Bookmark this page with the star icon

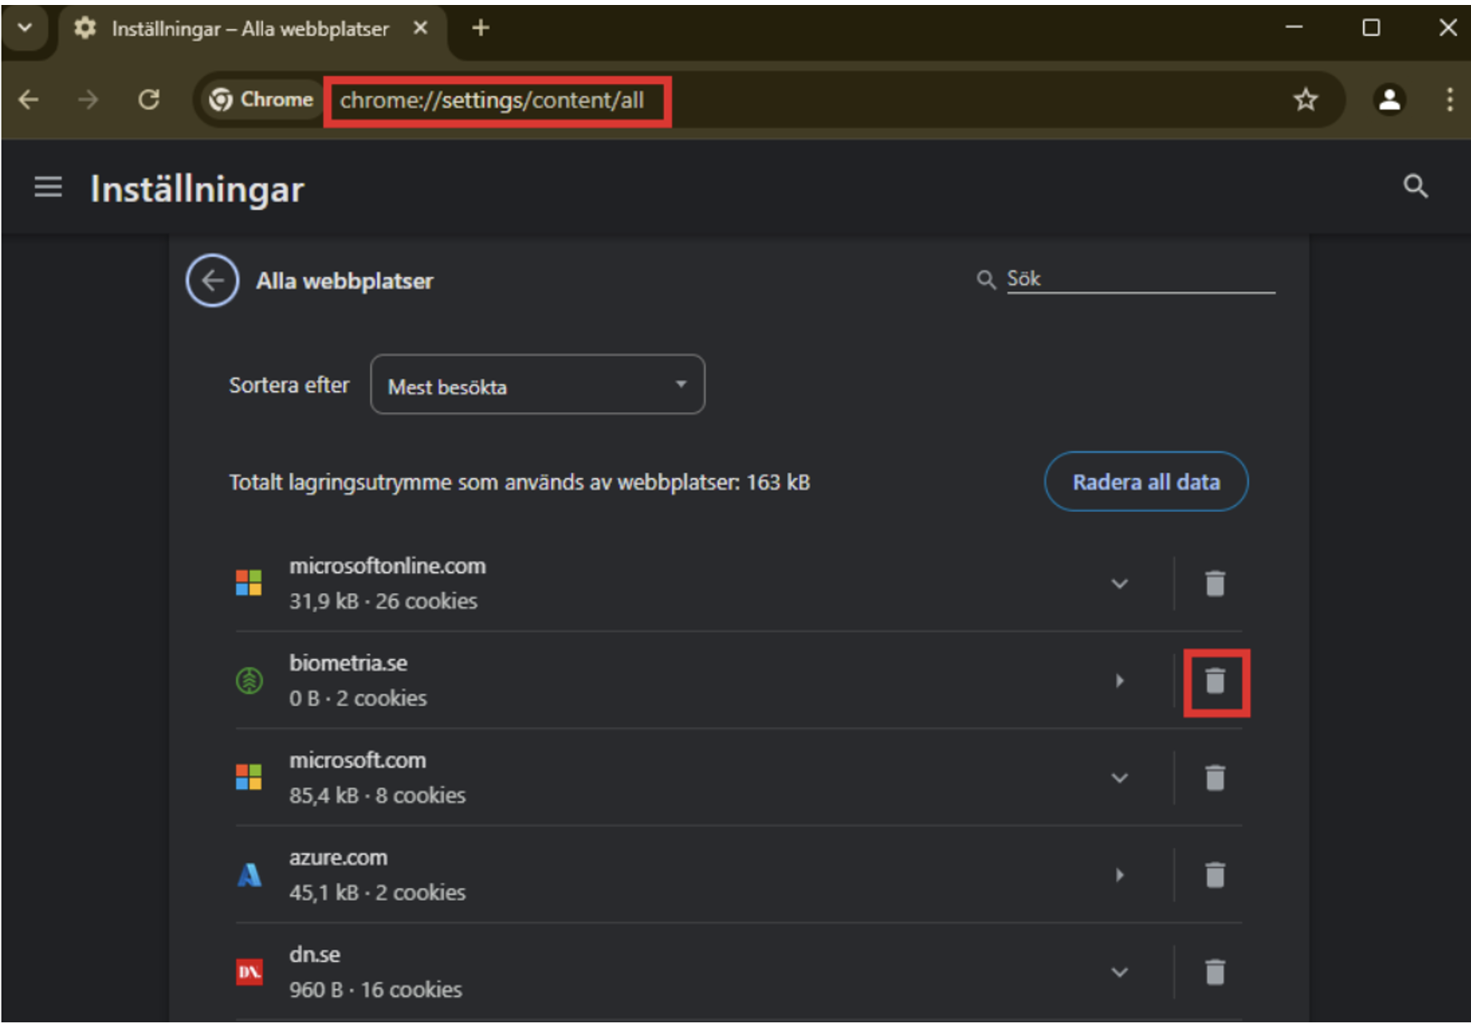(1305, 100)
